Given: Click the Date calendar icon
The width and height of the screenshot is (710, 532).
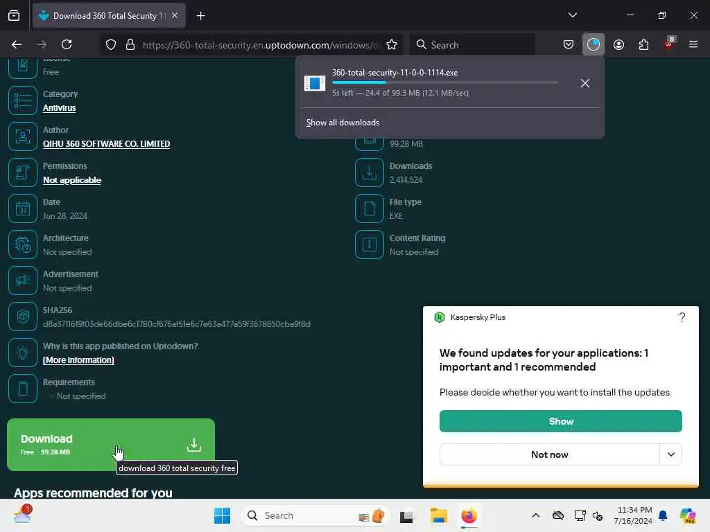Looking at the screenshot, I should click(23, 209).
